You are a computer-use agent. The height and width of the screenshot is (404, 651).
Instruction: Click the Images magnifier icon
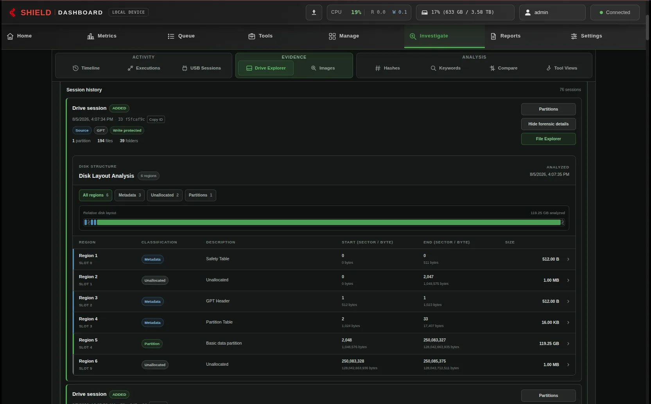(x=314, y=68)
